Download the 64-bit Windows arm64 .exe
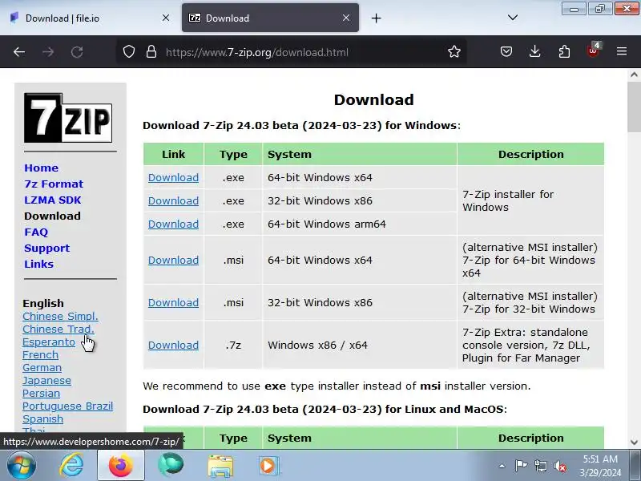 point(173,224)
